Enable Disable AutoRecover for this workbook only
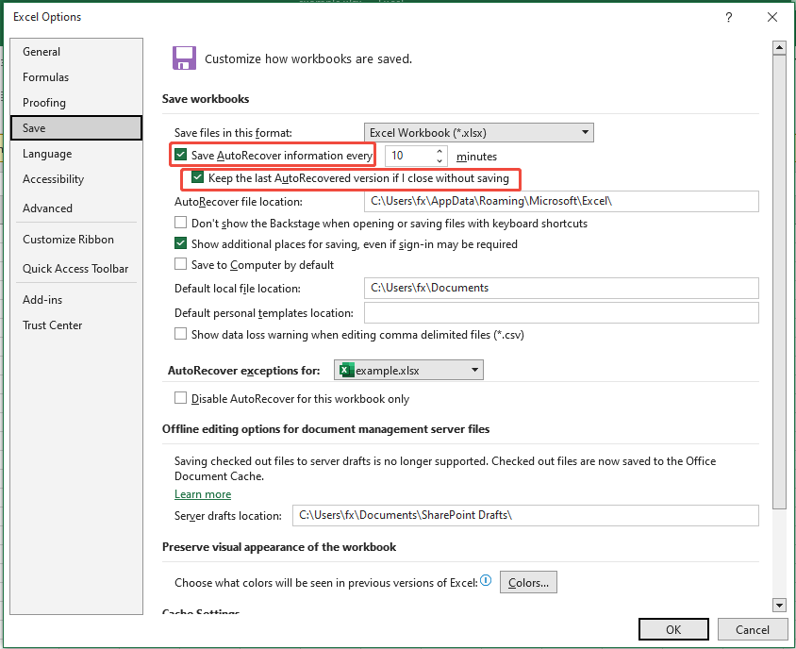Viewport: 796px width, 649px height. pyautogui.click(x=179, y=398)
